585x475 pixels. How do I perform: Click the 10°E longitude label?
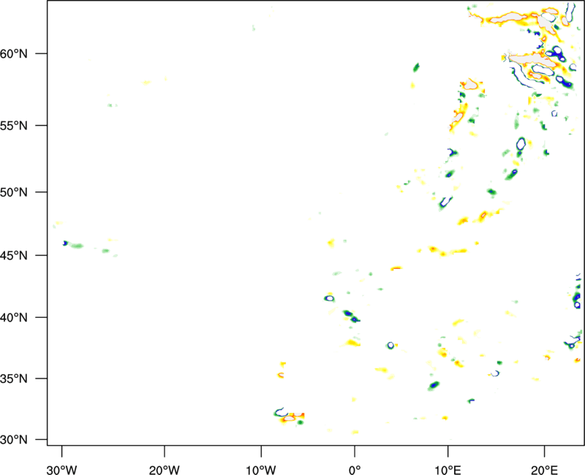click(x=448, y=470)
